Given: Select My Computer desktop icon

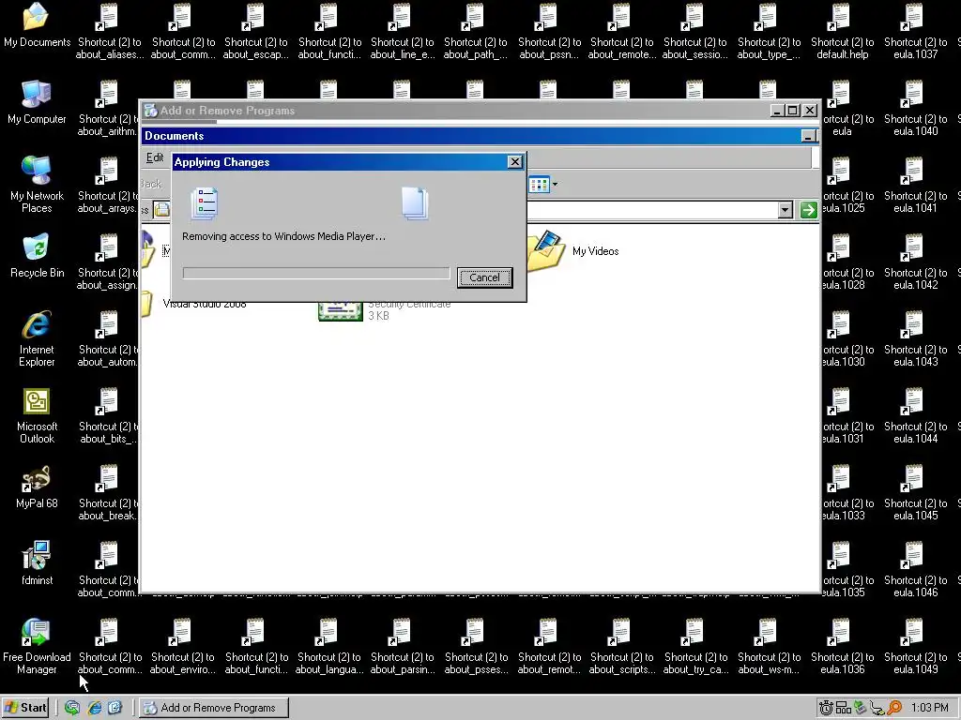Looking at the screenshot, I should tap(37, 102).
